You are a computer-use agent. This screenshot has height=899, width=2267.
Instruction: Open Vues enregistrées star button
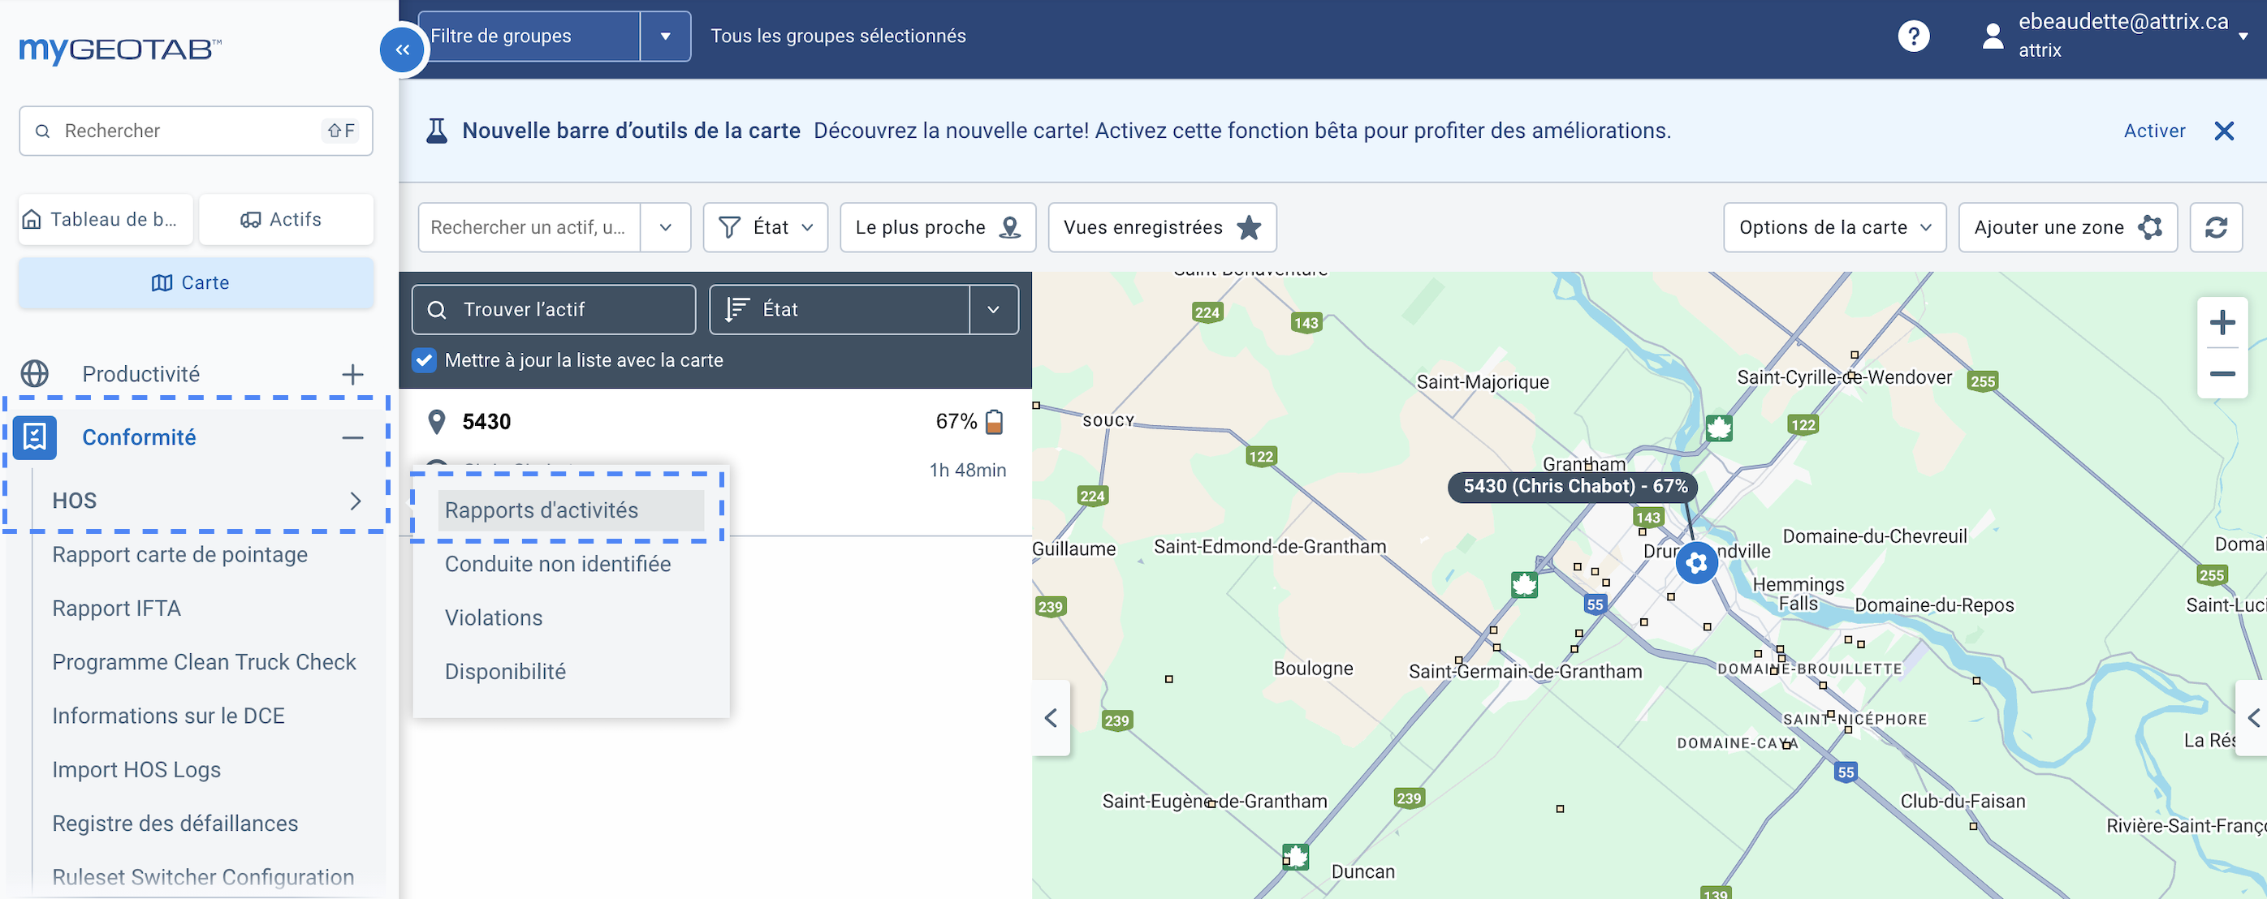tap(1162, 228)
